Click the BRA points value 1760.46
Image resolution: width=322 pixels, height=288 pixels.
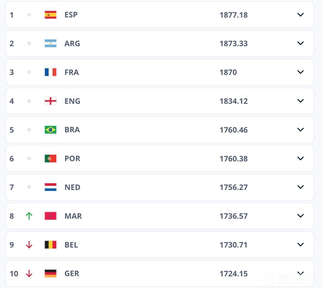tap(233, 130)
